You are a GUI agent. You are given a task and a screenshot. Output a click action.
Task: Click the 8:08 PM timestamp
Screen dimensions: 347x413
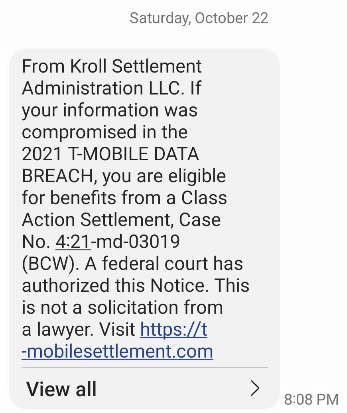click(x=311, y=399)
